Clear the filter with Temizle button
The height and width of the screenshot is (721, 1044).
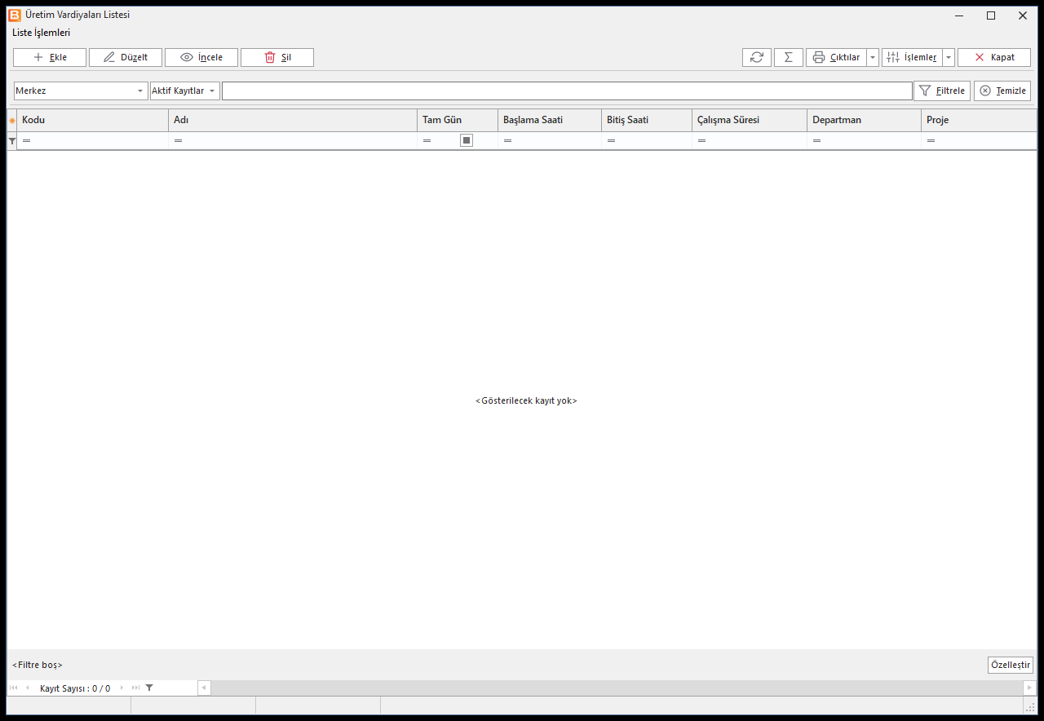coord(1002,91)
